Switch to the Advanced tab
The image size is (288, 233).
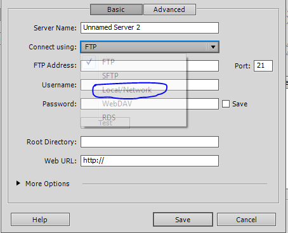tap(169, 9)
